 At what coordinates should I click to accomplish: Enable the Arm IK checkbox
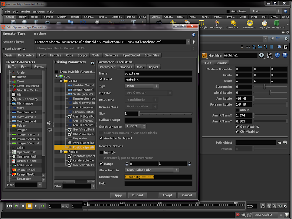coord(237,110)
